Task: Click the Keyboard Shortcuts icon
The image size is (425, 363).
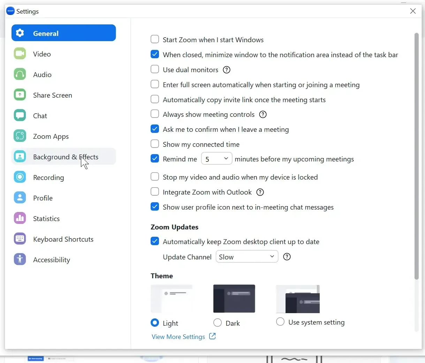Action: pyautogui.click(x=20, y=239)
